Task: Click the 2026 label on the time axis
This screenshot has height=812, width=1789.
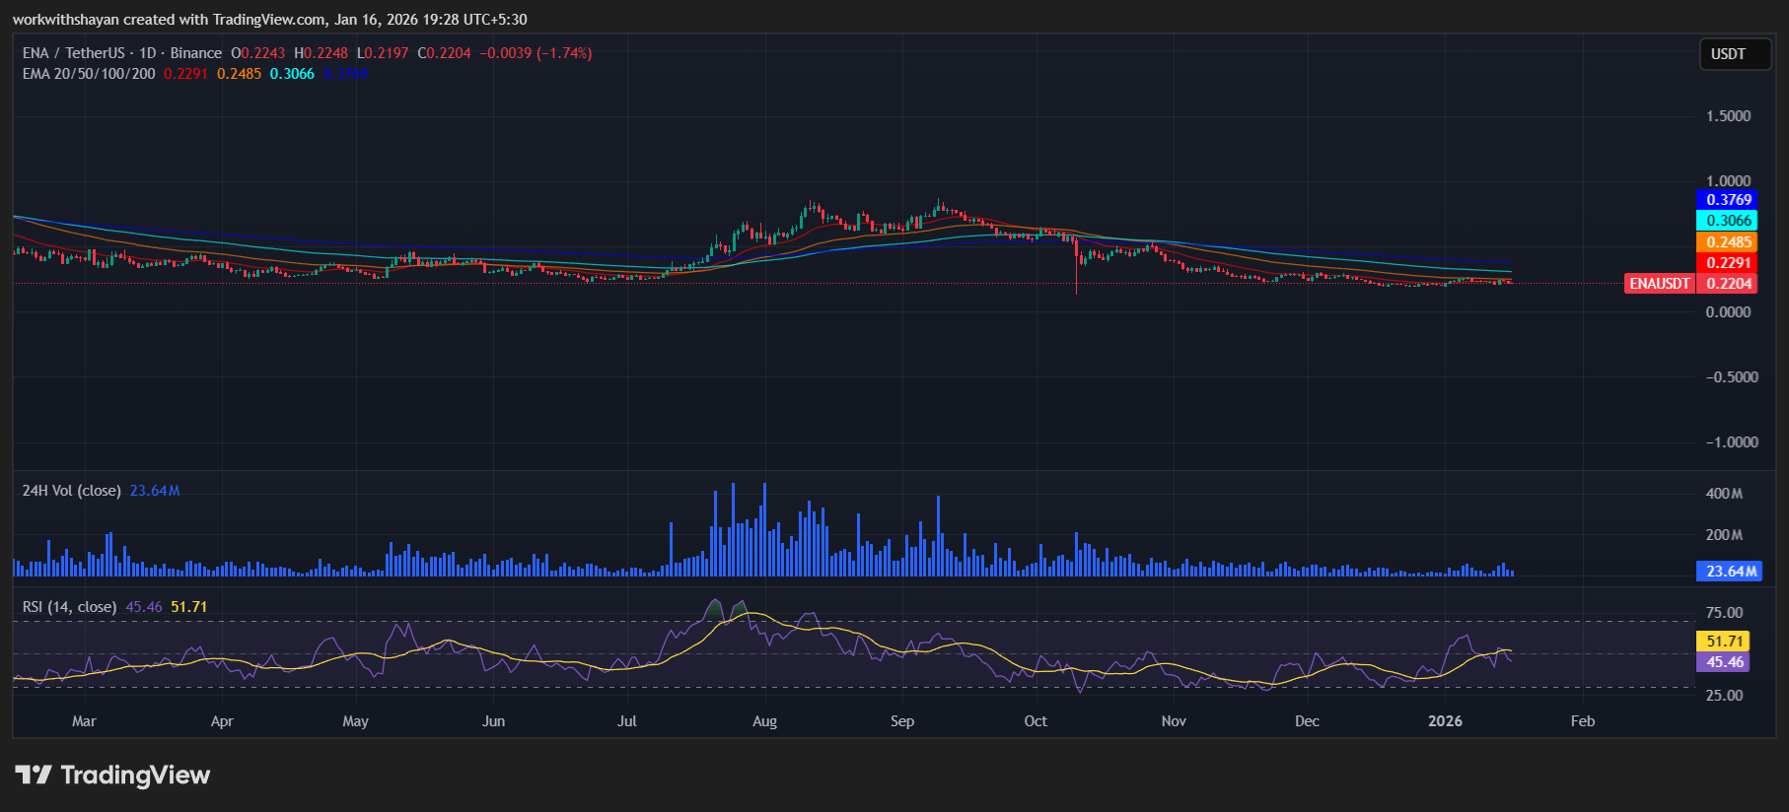Action: (1445, 721)
